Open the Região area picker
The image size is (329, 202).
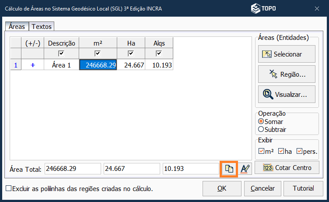pos(287,74)
